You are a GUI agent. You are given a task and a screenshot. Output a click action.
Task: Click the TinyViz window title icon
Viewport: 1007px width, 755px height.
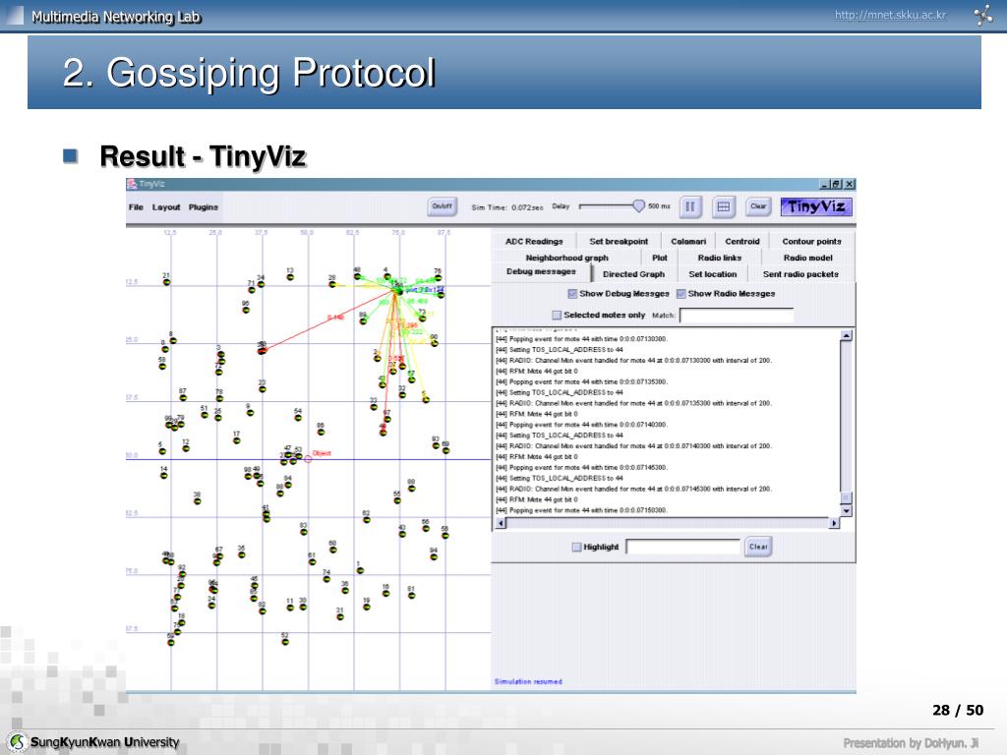tap(132, 184)
